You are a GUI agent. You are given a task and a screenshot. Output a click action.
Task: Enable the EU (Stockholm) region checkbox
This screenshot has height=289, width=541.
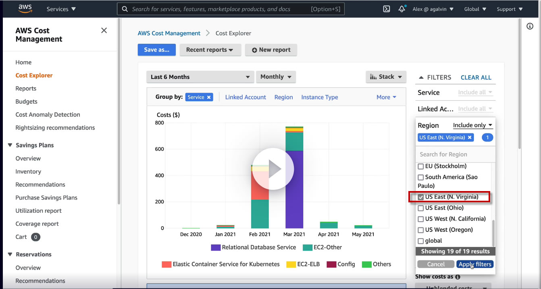421,166
